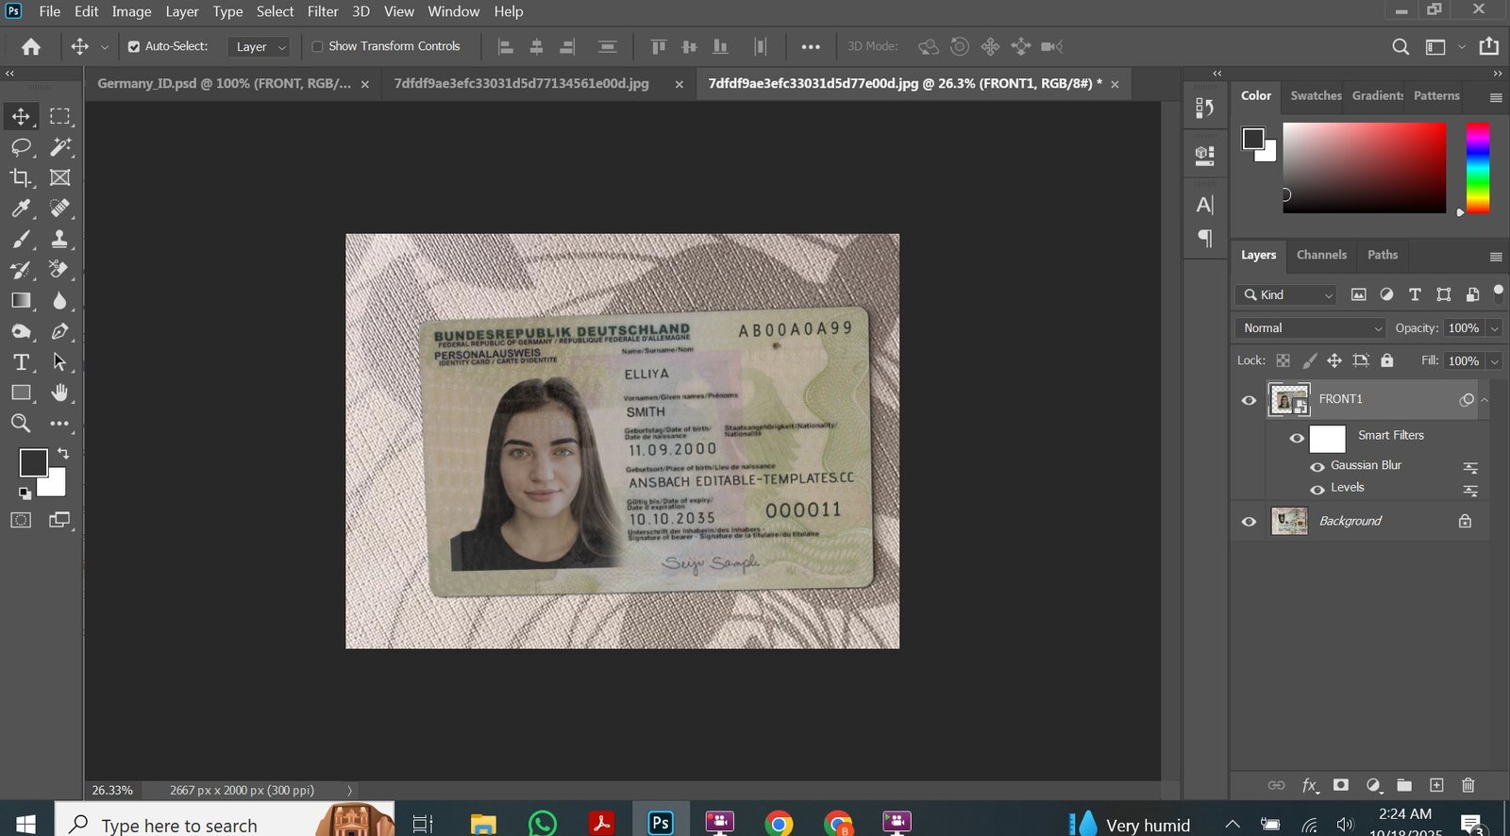The height and width of the screenshot is (836, 1510).
Task: Select the Clone Stamp tool
Action: pyautogui.click(x=59, y=239)
